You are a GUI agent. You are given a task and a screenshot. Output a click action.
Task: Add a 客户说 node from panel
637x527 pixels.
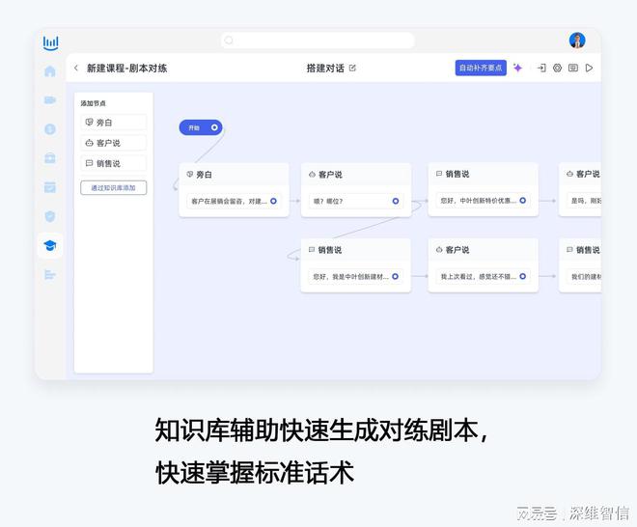tap(114, 143)
